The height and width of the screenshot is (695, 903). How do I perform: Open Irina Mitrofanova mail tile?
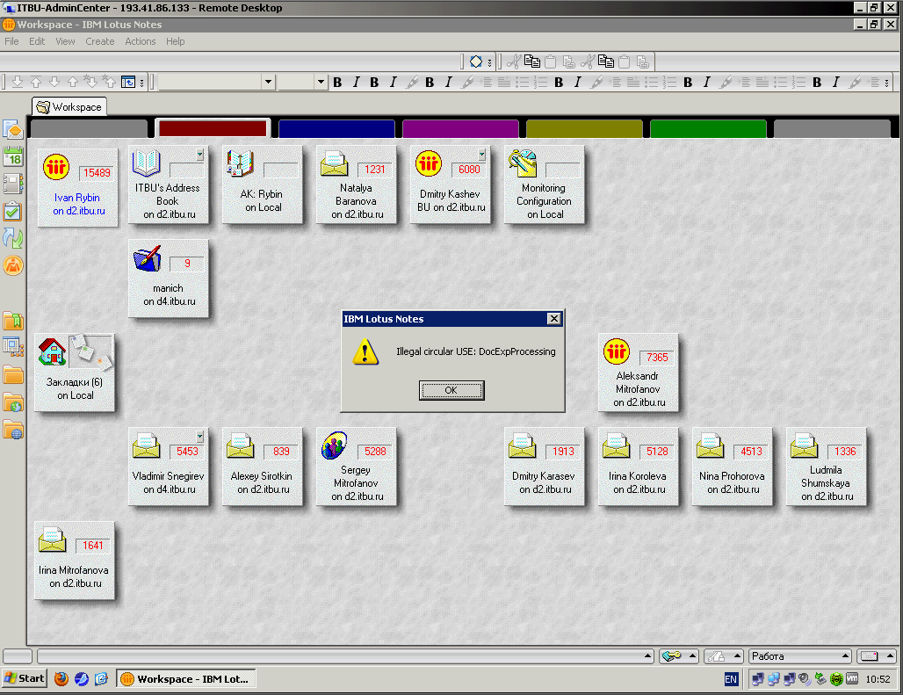tap(75, 561)
